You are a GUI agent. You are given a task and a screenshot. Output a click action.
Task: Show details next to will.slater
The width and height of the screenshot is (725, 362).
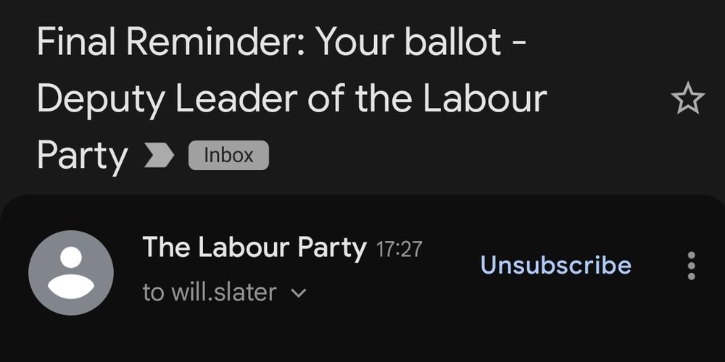(x=298, y=293)
